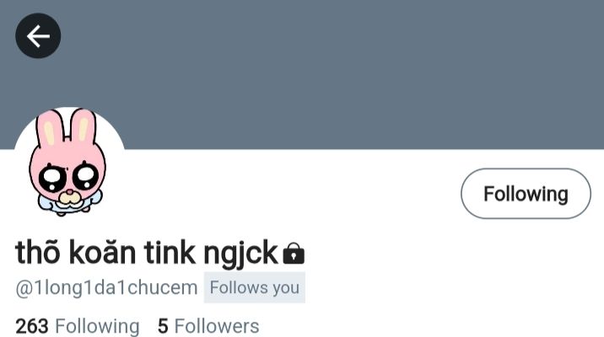
Task: Open the 5 Followers list
Action: 208,326
